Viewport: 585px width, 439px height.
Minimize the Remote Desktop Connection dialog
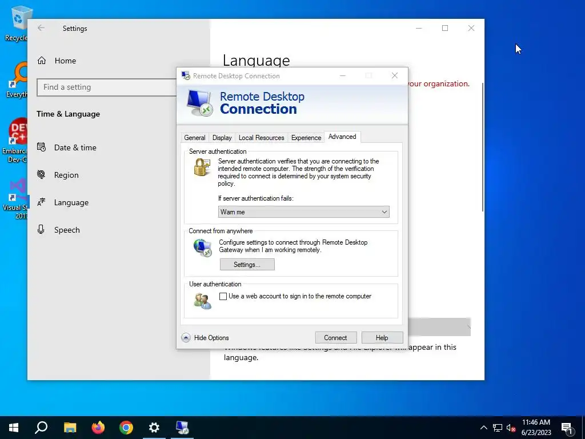pos(343,76)
